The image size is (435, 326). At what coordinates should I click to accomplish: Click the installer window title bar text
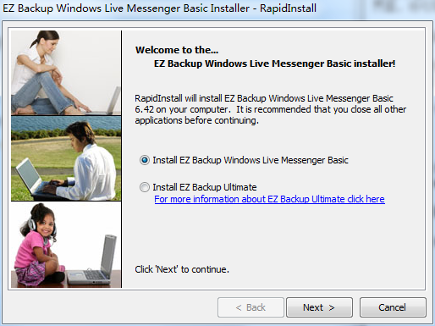[159, 8]
